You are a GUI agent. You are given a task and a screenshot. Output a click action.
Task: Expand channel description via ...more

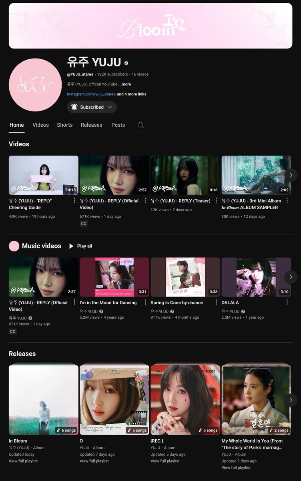pos(124,84)
